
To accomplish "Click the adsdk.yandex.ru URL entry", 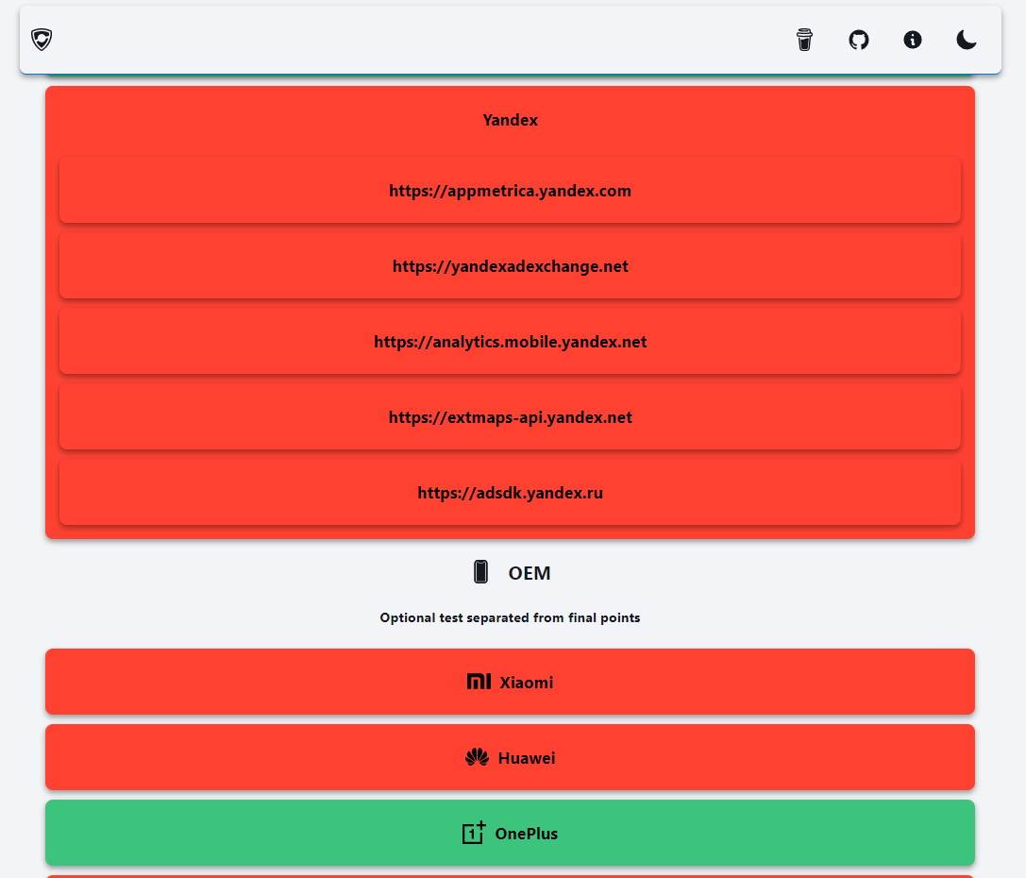I will click(510, 493).
